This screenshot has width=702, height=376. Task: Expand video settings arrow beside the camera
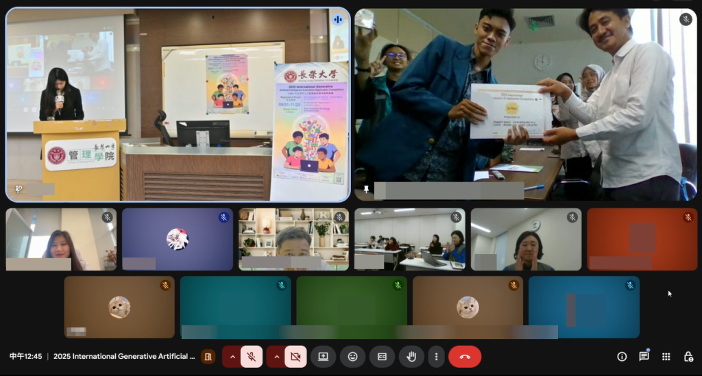(277, 357)
